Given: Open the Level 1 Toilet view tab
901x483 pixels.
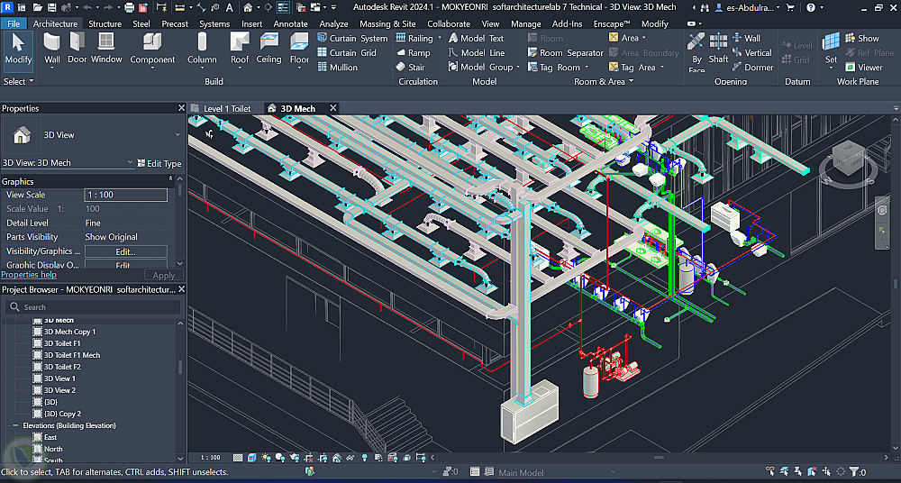Looking at the screenshot, I should click(227, 108).
